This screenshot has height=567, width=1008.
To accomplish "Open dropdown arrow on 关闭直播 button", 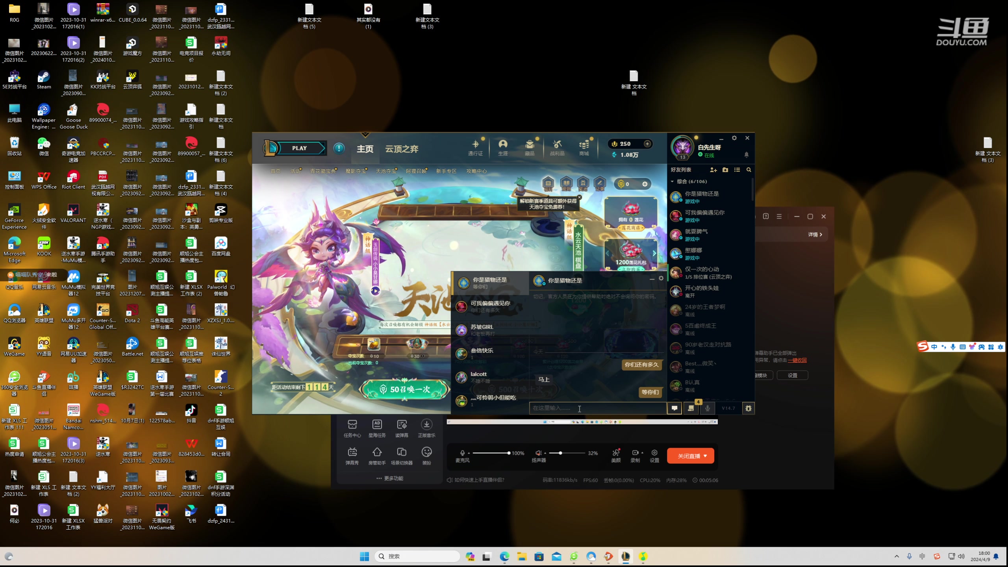I will pos(705,456).
